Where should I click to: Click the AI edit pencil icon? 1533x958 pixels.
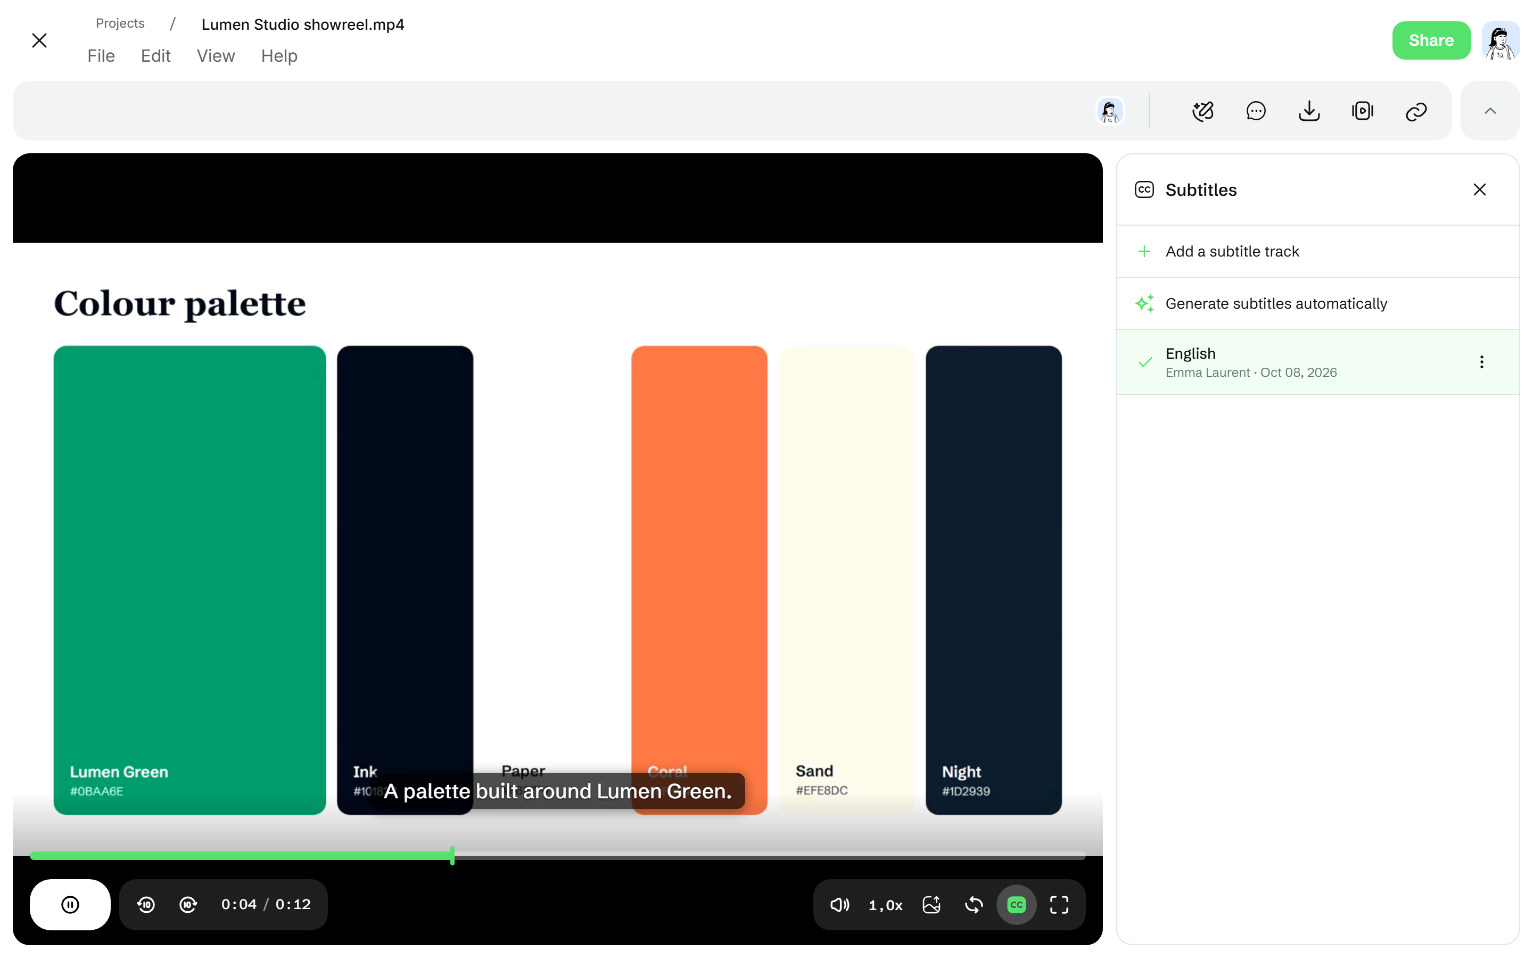pyautogui.click(x=1202, y=111)
